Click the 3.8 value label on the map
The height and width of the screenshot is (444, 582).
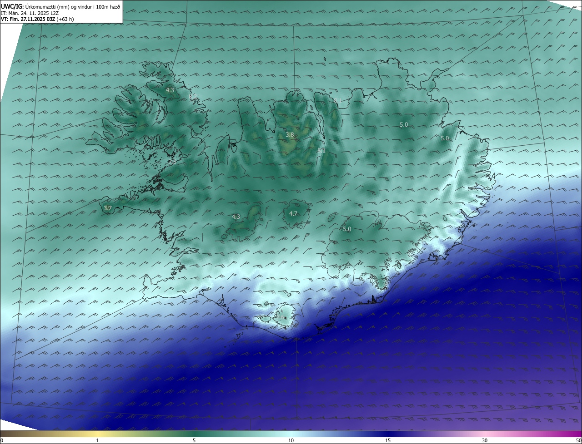pyautogui.click(x=290, y=135)
